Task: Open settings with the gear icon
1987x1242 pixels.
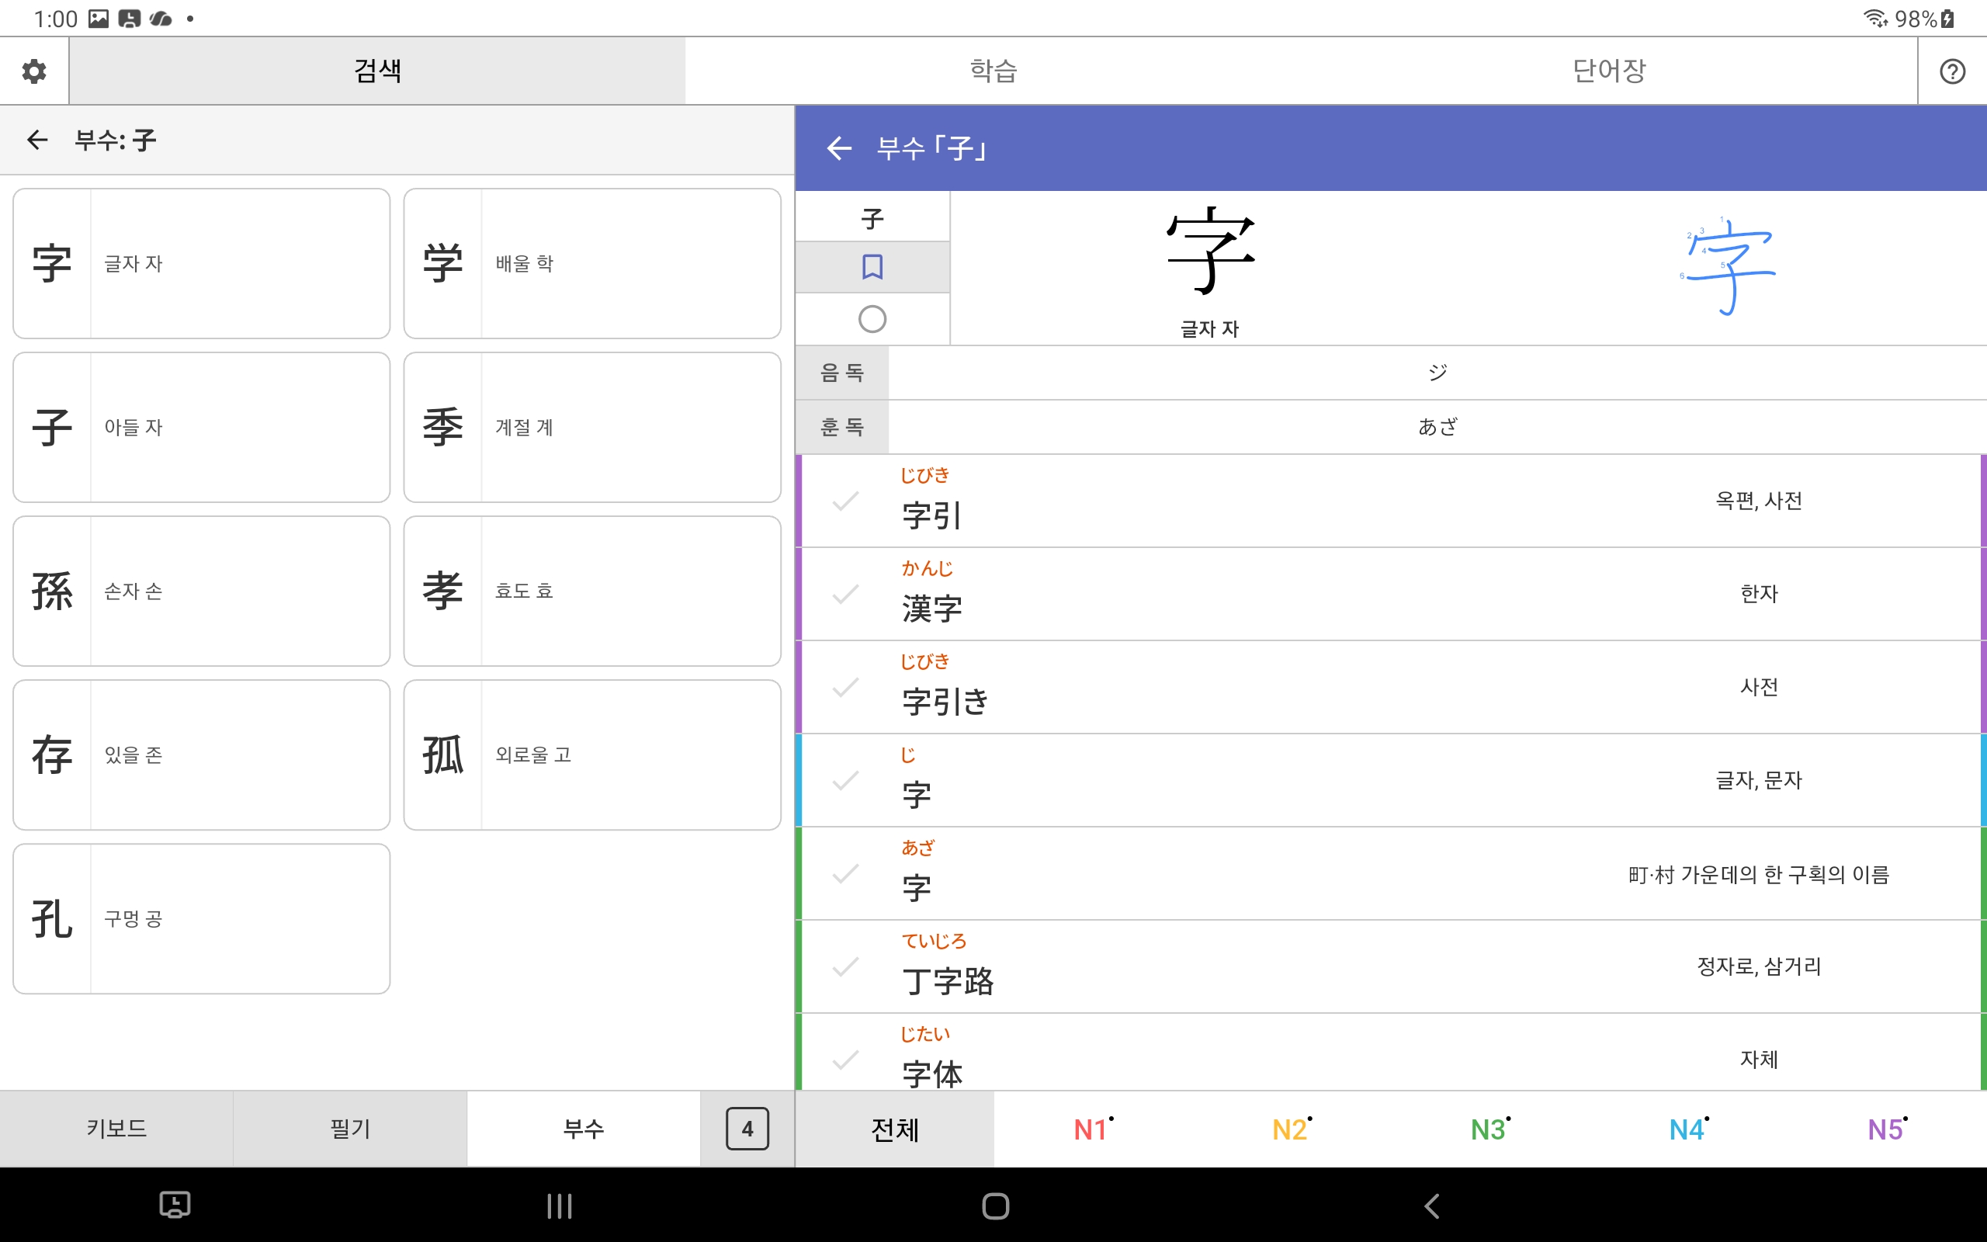Action: click(33, 71)
